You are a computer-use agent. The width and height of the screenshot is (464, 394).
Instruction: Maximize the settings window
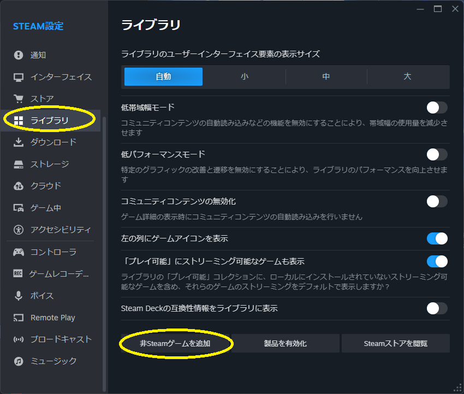[438, 9]
